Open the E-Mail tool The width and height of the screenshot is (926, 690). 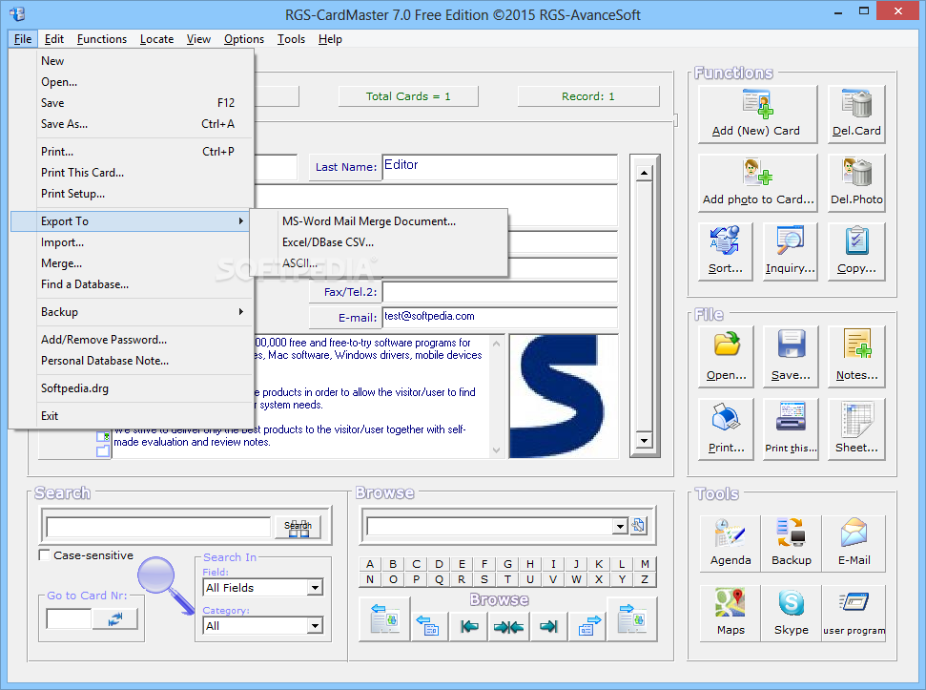[x=854, y=543]
